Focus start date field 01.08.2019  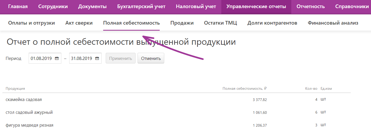point(45,58)
